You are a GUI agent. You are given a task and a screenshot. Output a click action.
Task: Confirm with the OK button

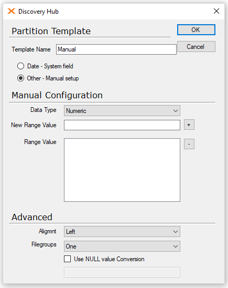pos(196,30)
